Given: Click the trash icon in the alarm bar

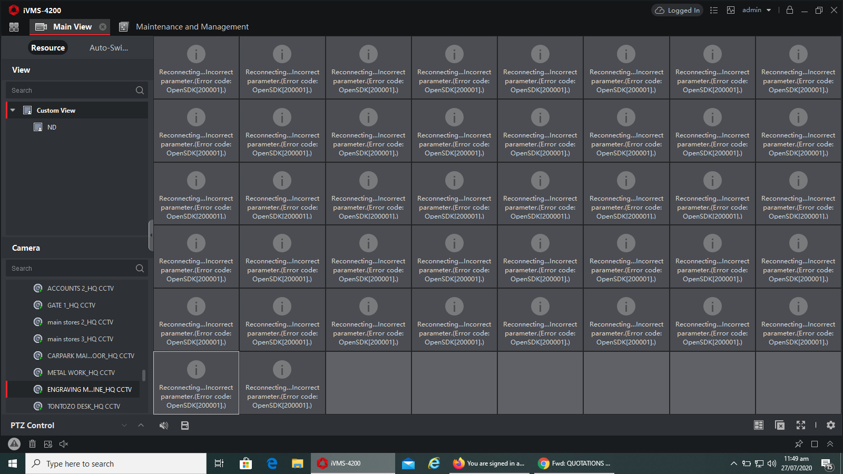Looking at the screenshot, I should [32, 444].
